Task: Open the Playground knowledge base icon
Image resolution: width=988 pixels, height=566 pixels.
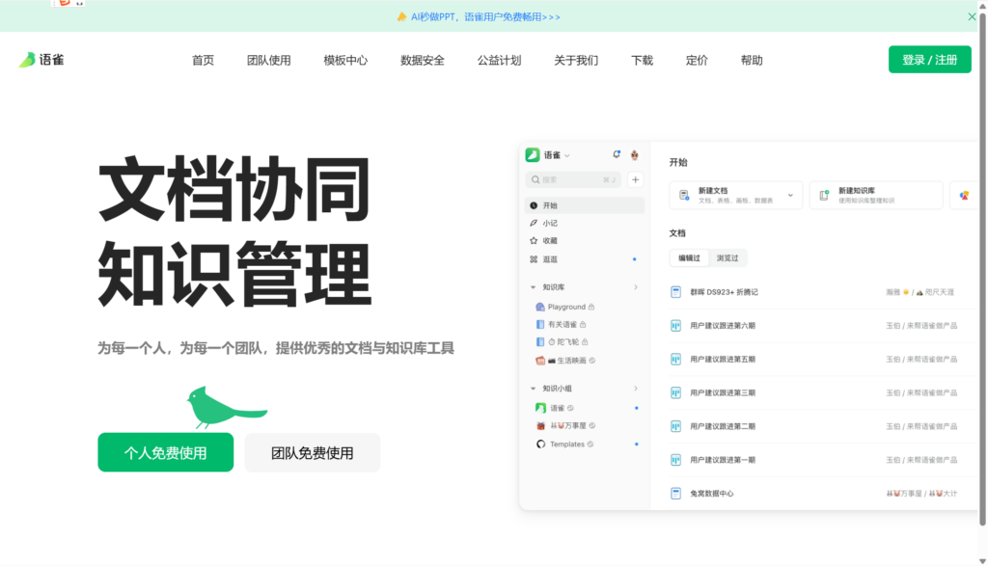Action: (x=540, y=307)
